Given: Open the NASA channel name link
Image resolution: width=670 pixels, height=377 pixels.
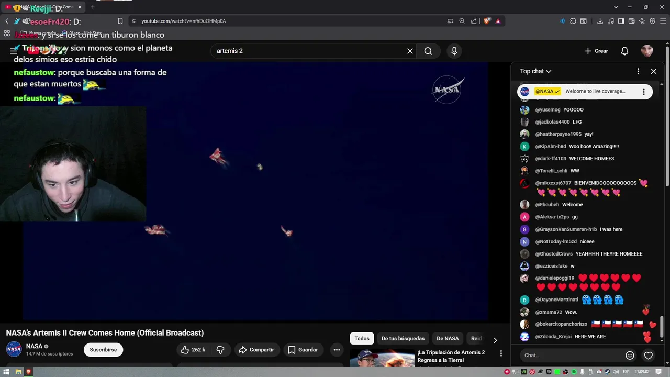Looking at the screenshot, I should pos(34,346).
